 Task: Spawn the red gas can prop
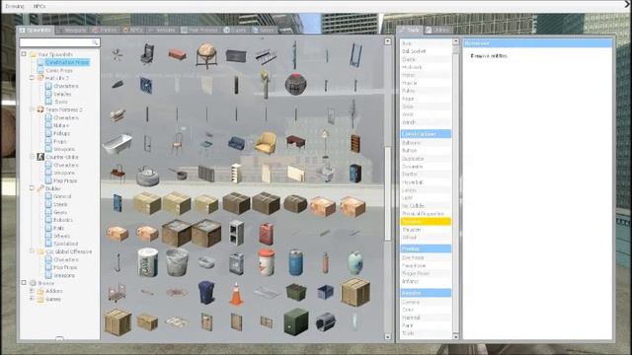[x=266, y=234]
